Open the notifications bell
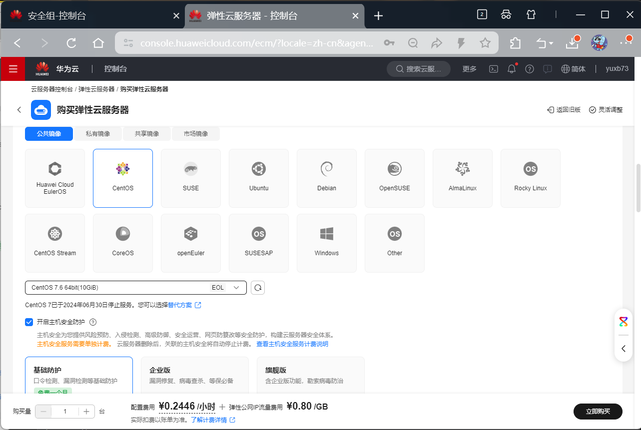Image resolution: width=641 pixels, height=430 pixels. [512, 69]
